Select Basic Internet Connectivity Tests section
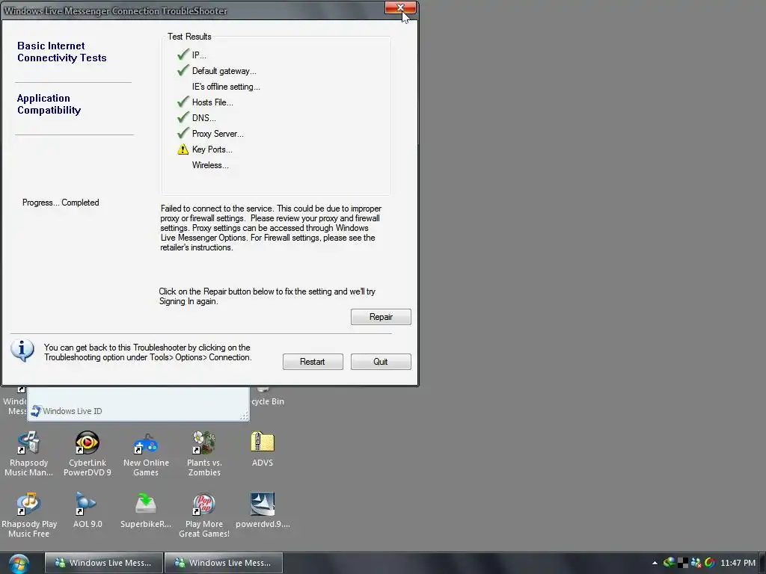This screenshot has width=766, height=574. (x=61, y=52)
